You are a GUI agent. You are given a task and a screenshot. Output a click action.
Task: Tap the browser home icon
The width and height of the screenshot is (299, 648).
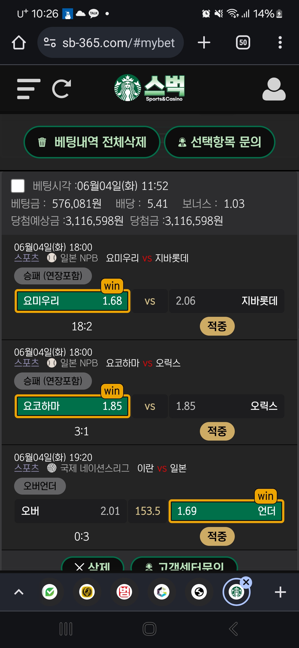19,43
